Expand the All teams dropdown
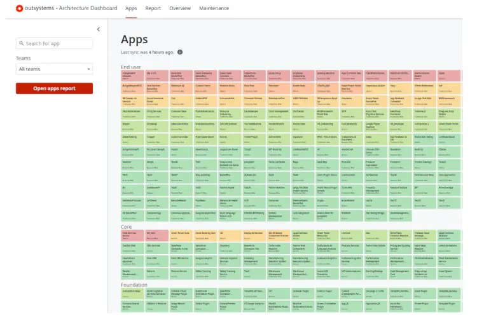The height and width of the screenshot is (319, 477). 54,69
